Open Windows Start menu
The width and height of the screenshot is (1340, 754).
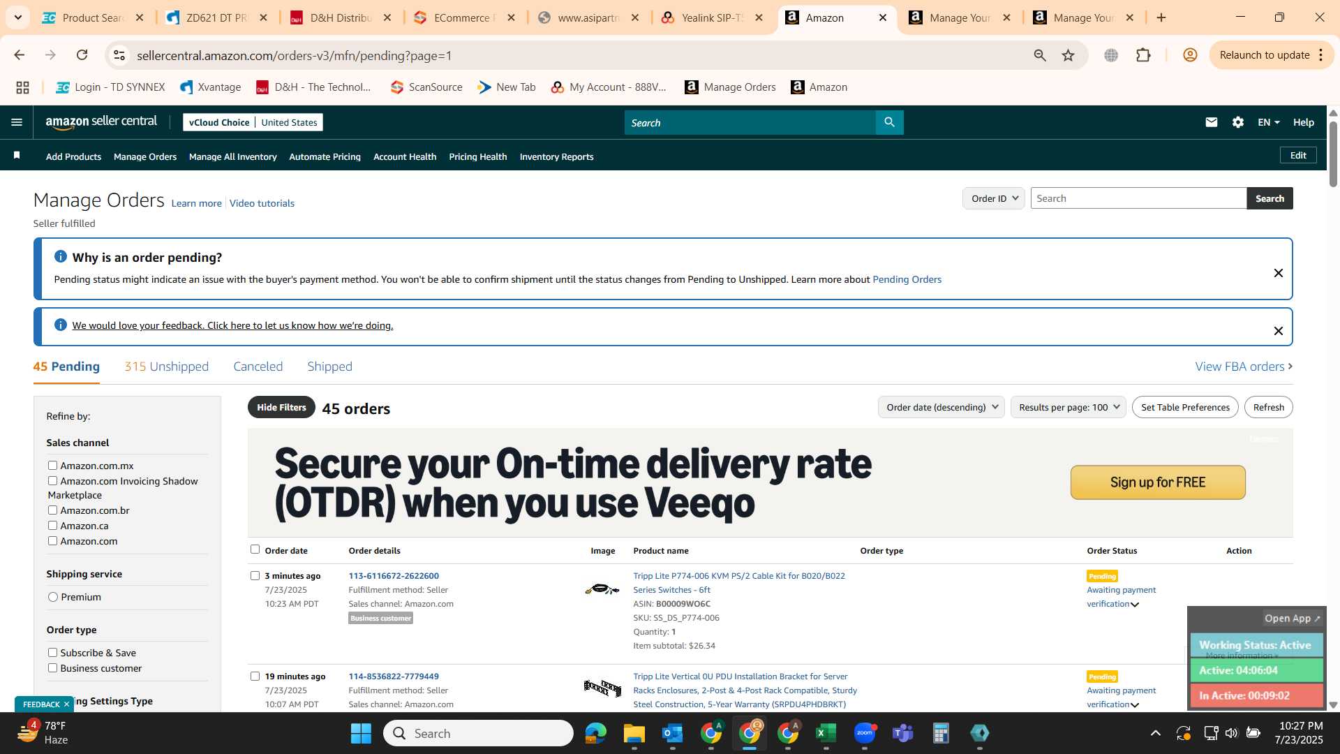pyautogui.click(x=361, y=733)
